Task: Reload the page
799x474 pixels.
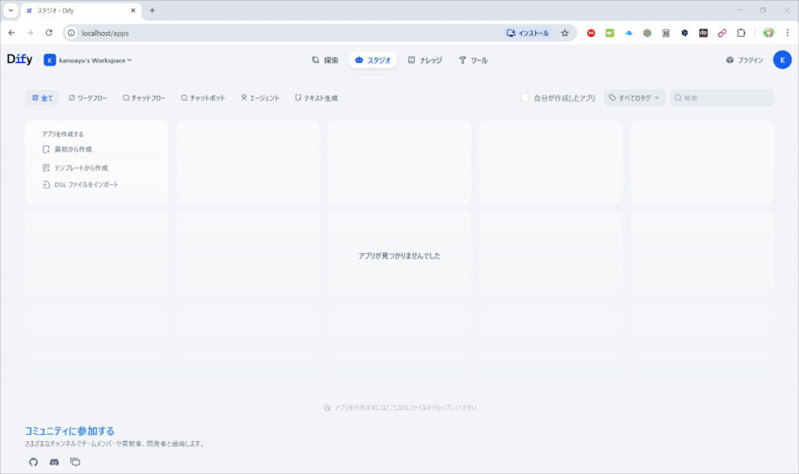Action: 49,33
